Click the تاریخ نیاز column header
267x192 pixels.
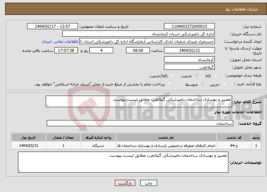(x=28, y=137)
